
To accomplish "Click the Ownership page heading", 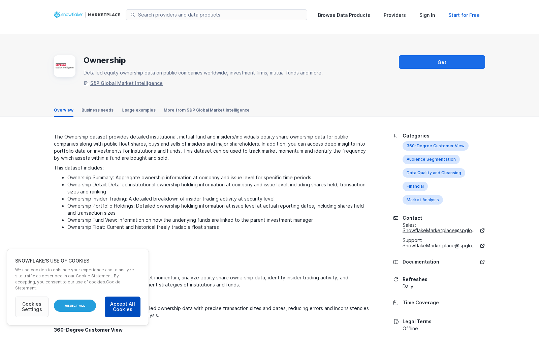I will click(x=104, y=60).
